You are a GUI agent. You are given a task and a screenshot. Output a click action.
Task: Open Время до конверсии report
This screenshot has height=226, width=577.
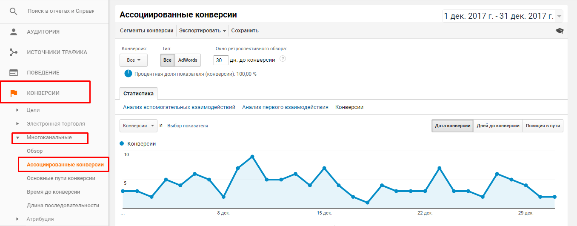pos(54,192)
